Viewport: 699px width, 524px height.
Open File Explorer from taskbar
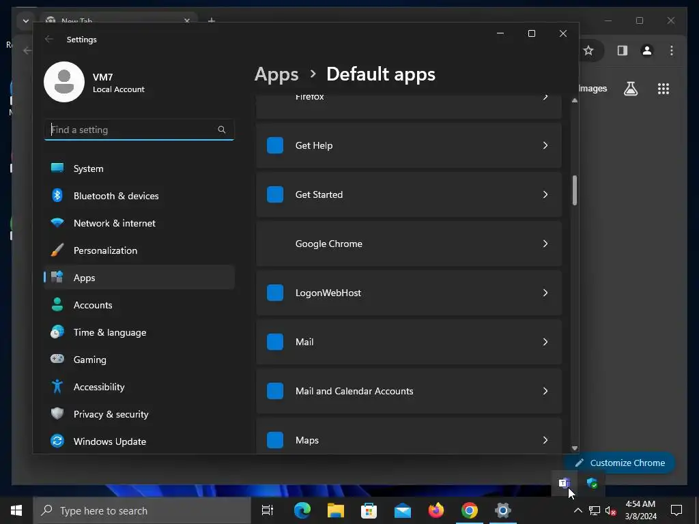coord(336,510)
